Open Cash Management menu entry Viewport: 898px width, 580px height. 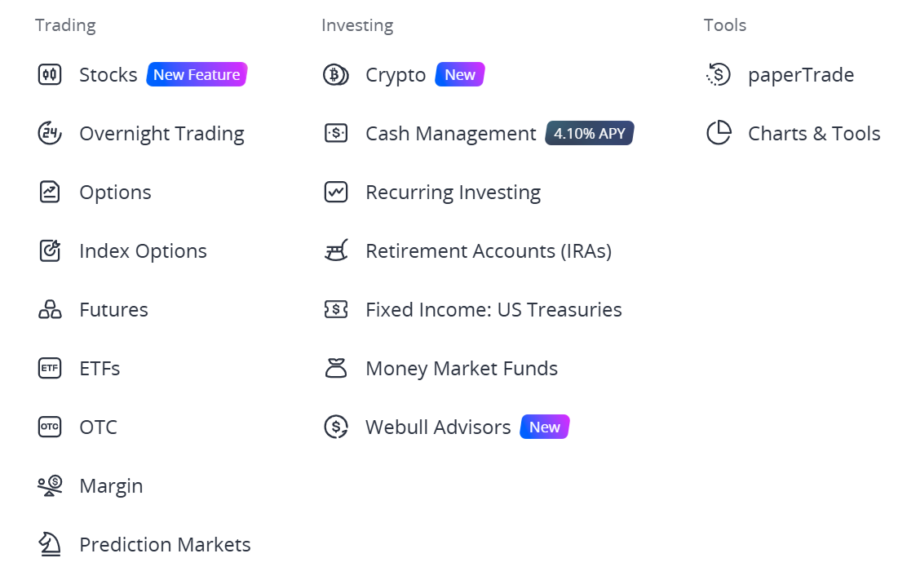[451, 134]
